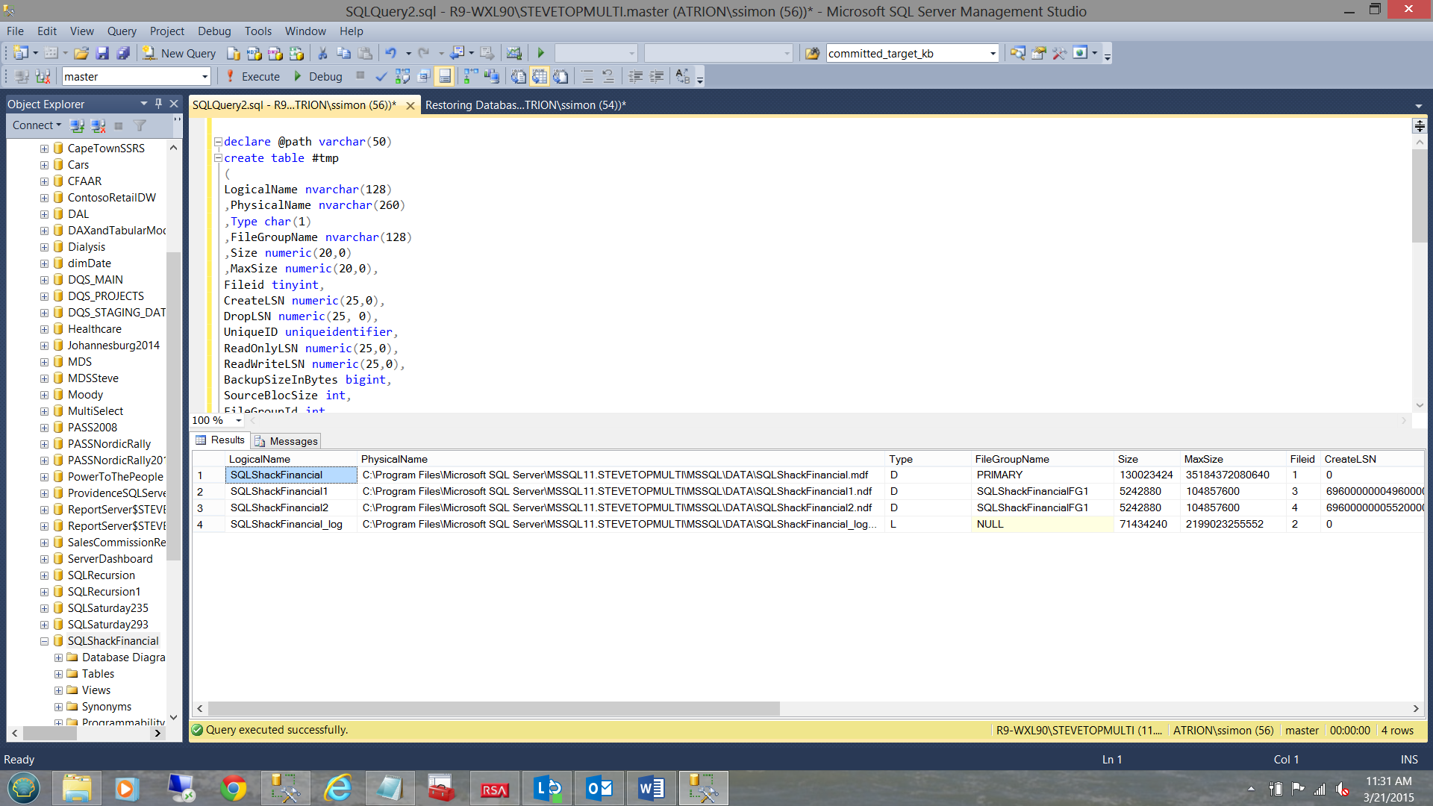Open the master database dropdown

[x=205, y=76]
